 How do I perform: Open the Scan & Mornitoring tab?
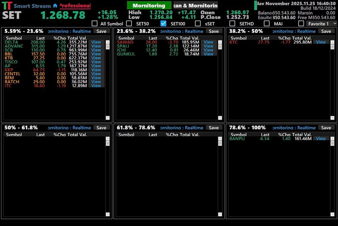pyautogui.click(x=195, y=6)
